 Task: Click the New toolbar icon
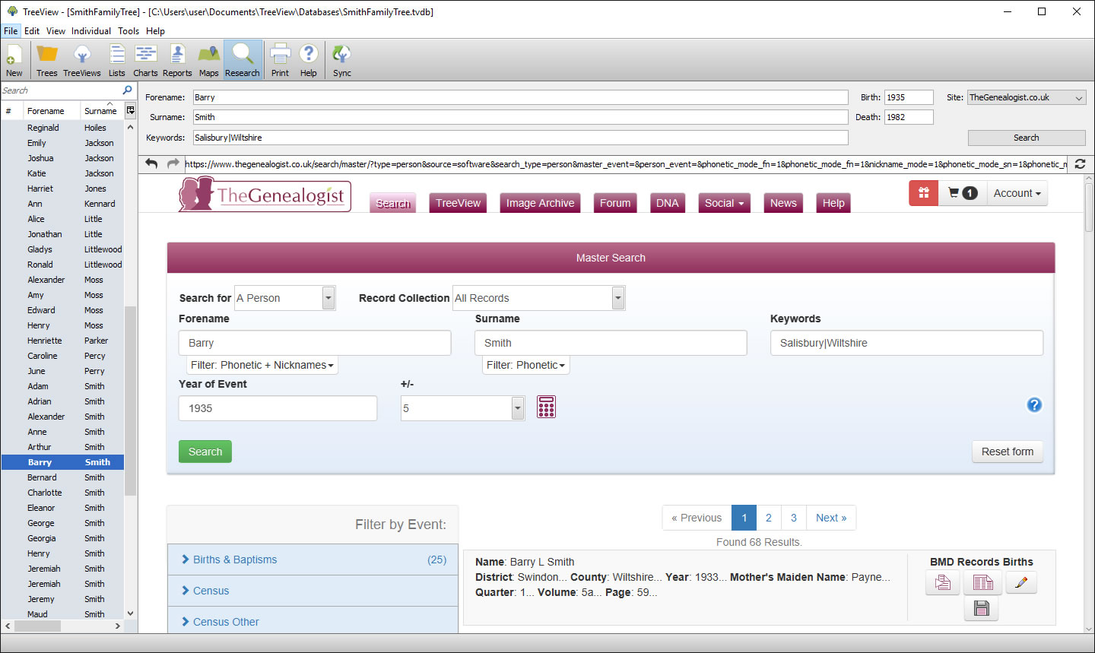(14, 60)
